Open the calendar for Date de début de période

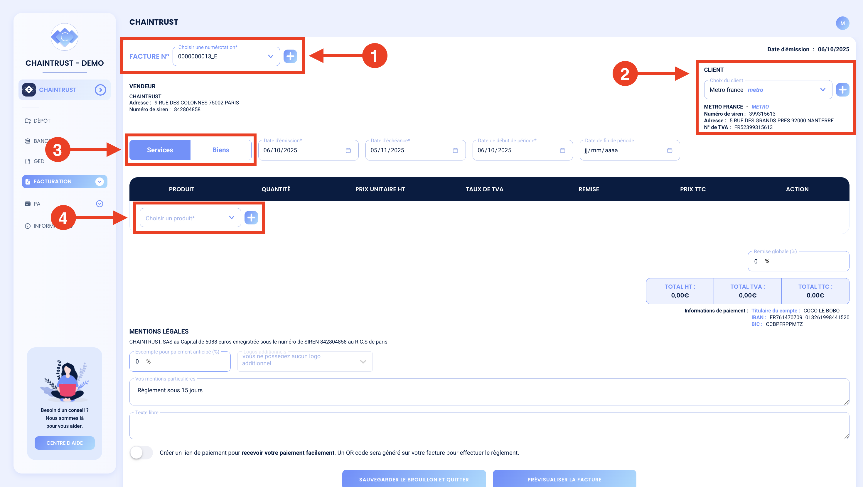(562, 151)
